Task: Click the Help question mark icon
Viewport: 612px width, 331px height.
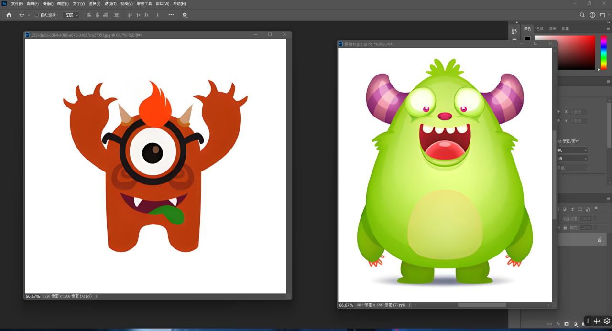Action: (x=592, y=15)
